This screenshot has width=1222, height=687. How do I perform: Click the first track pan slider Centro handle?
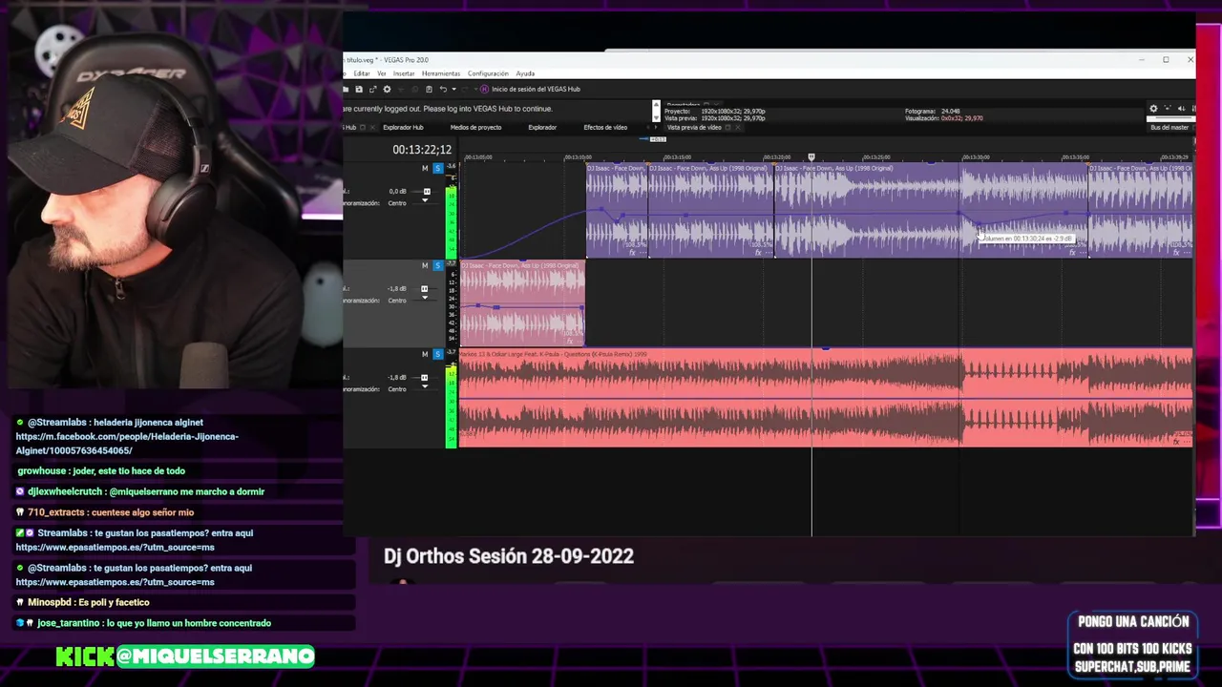[x=425, y=202]
